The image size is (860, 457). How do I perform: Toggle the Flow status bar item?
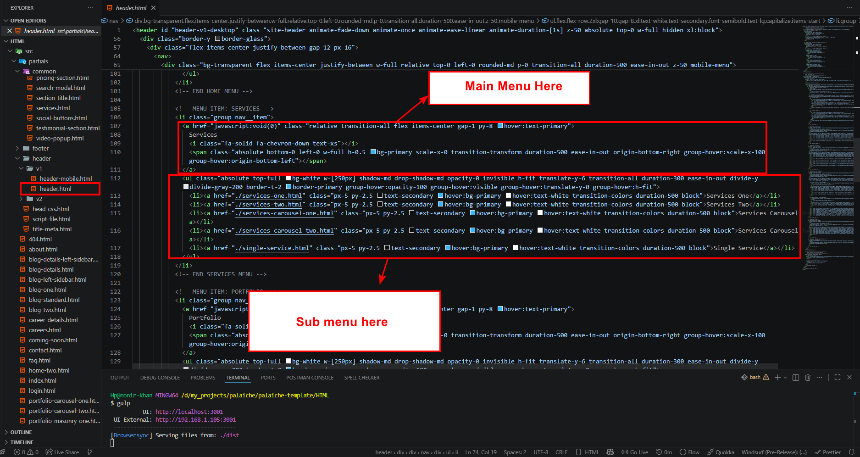[x=690, y=452]
